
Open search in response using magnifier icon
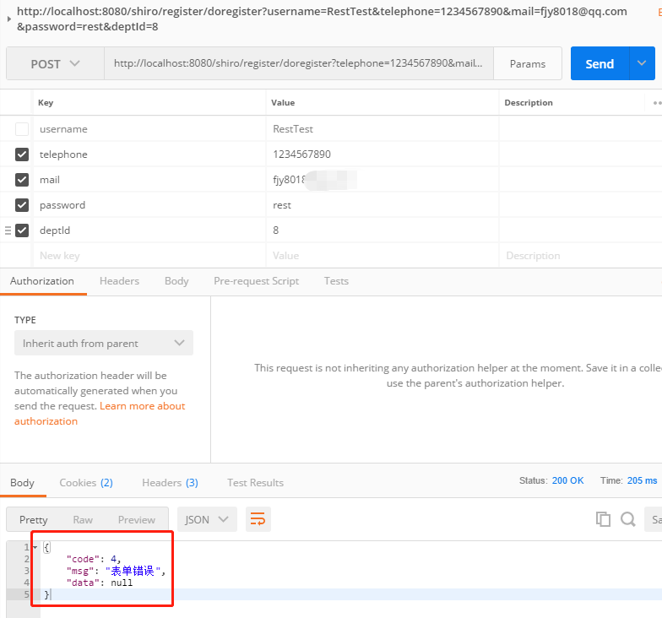[x=628, y=519]
